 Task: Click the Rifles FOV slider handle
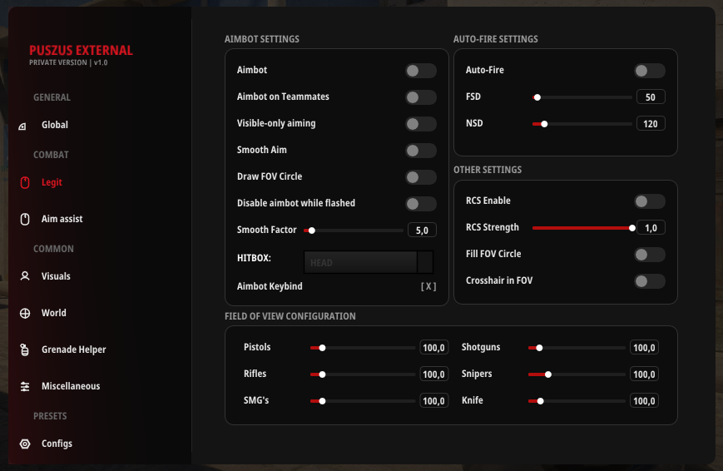coord(322,374)
